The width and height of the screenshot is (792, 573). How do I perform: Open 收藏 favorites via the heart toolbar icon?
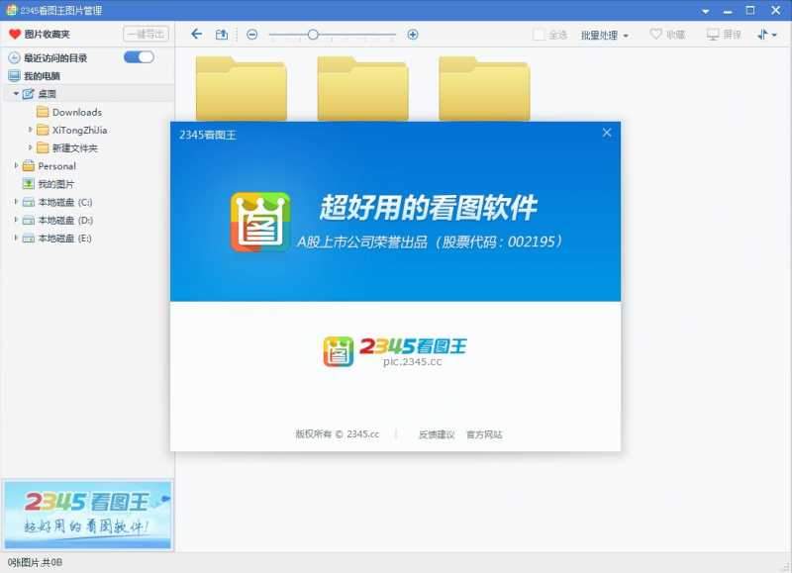pos(656,34)
